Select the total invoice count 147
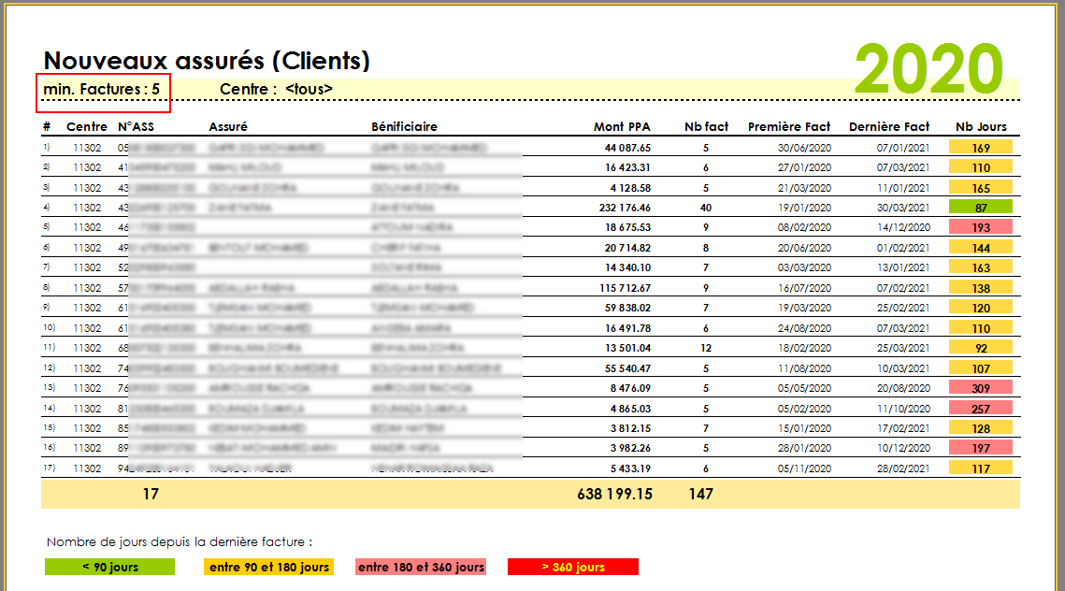 tap(700, 494)
